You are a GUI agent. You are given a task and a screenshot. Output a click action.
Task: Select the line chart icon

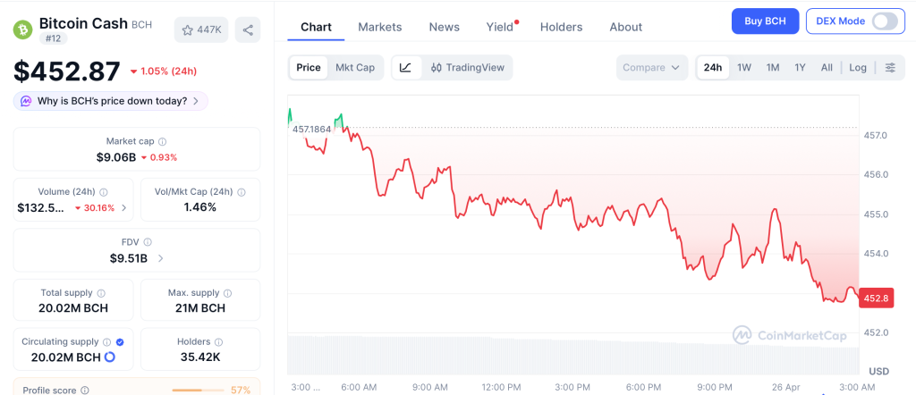405,68
